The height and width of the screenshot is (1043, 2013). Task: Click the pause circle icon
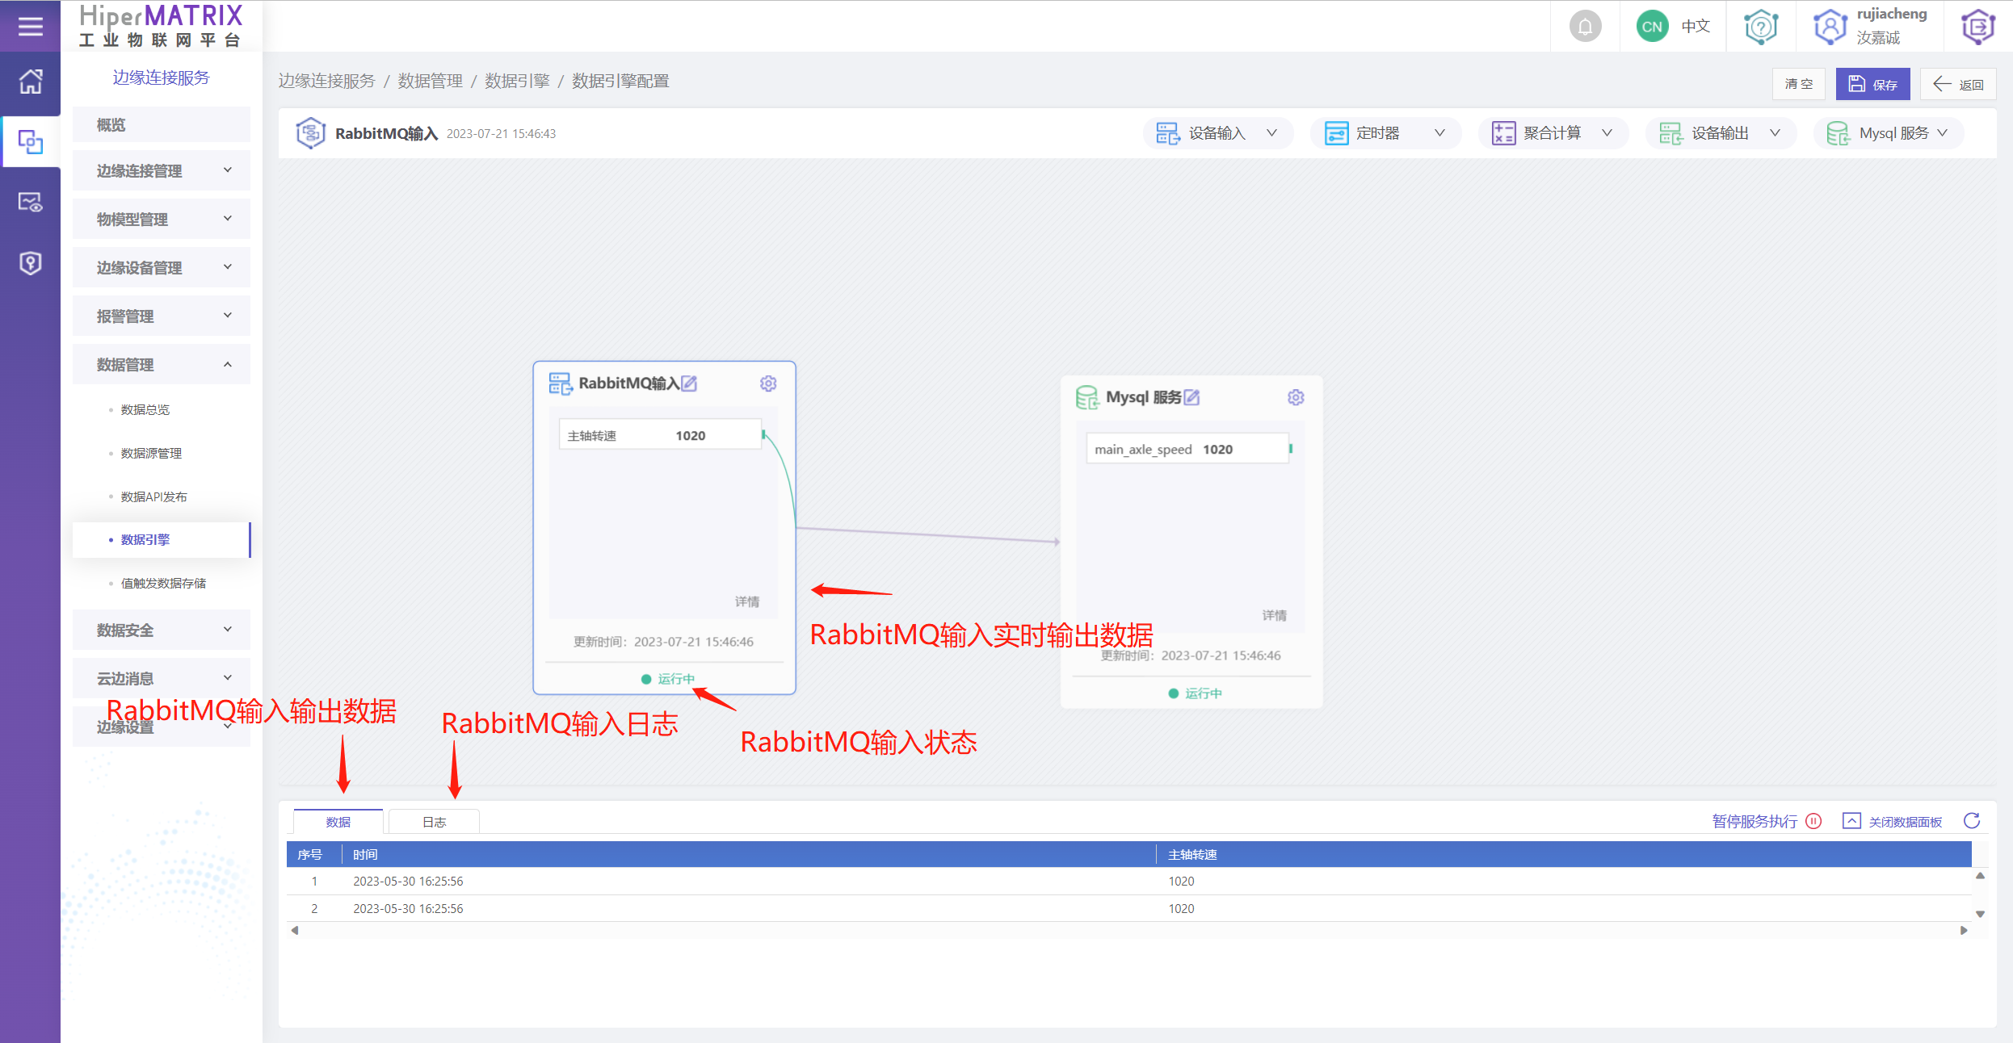point(1813,821)
